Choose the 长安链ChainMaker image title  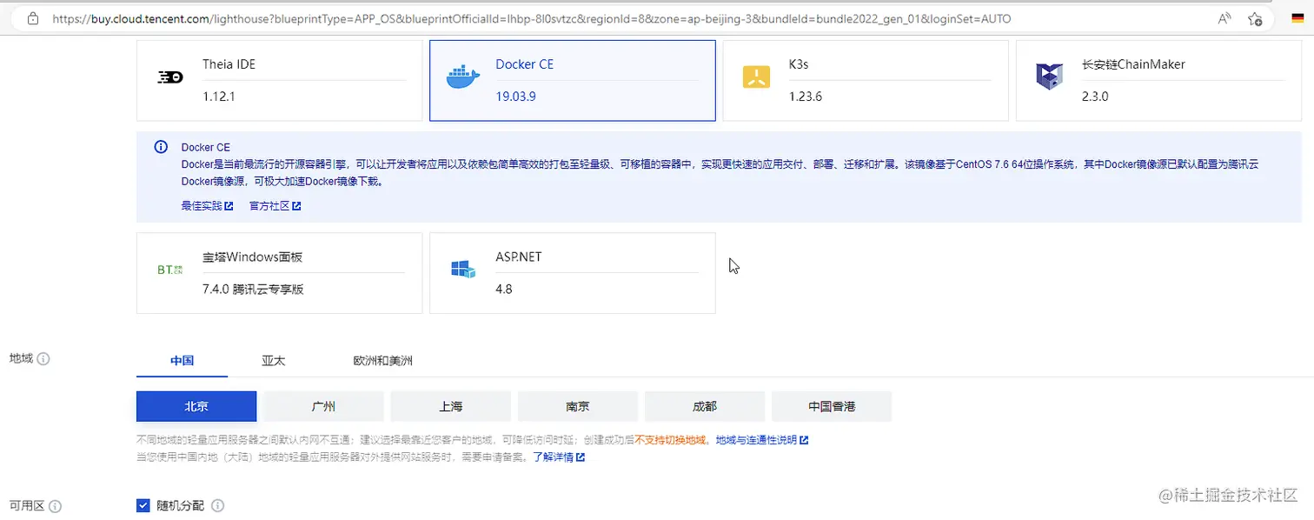1133,64
